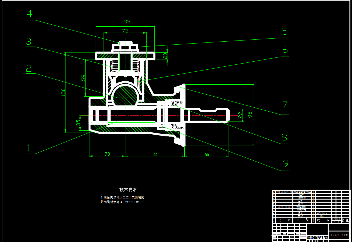Select the 技术要求 heading text

(128, 190)
